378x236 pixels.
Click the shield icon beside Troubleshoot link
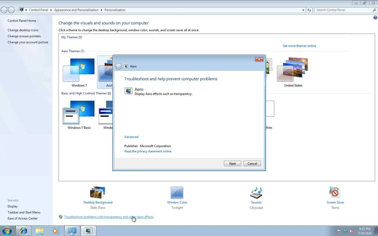point(61,217)
